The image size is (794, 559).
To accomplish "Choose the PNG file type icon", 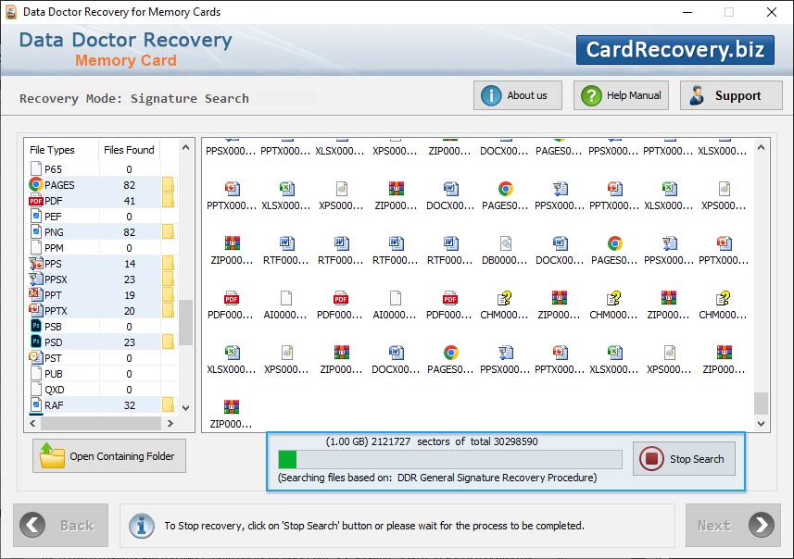I will click(x=36, y=232).
